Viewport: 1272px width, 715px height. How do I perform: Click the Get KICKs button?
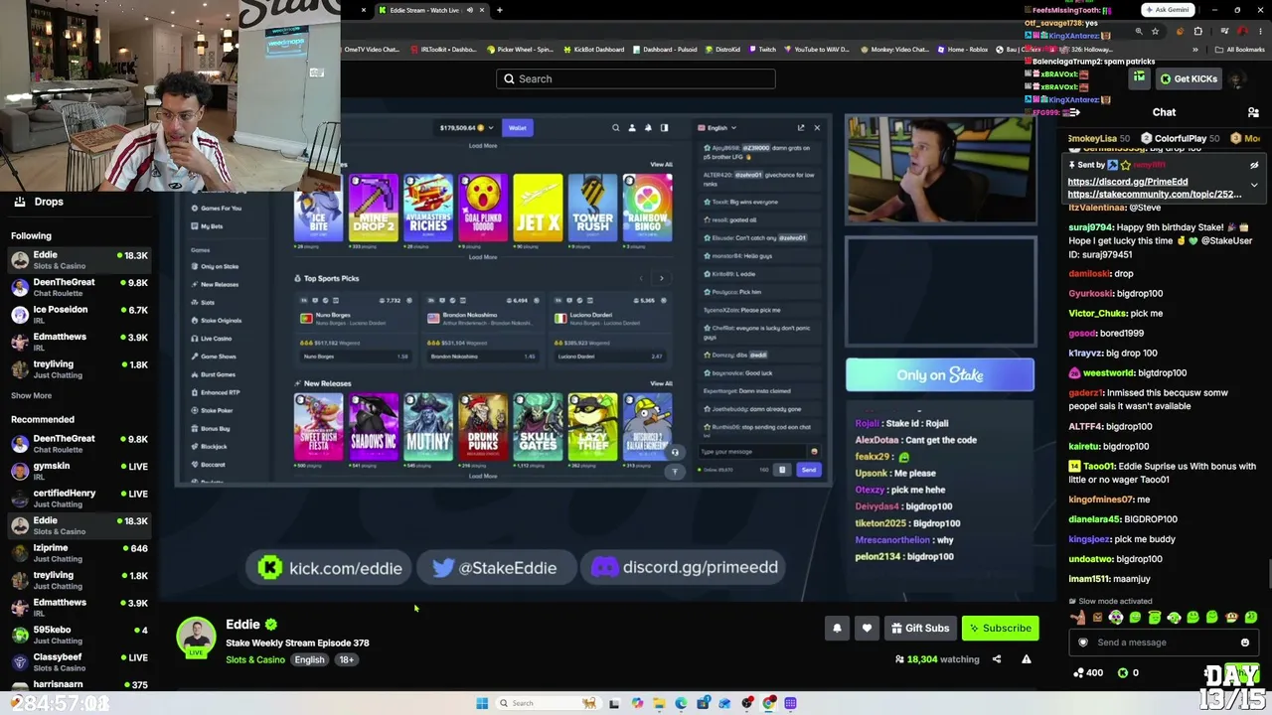(x=1188, y=78)
